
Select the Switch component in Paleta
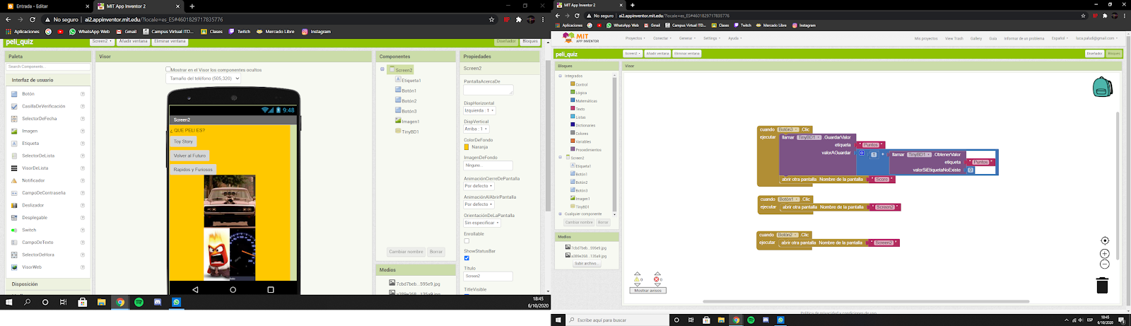pyautogui.click(x=29, y=230)
